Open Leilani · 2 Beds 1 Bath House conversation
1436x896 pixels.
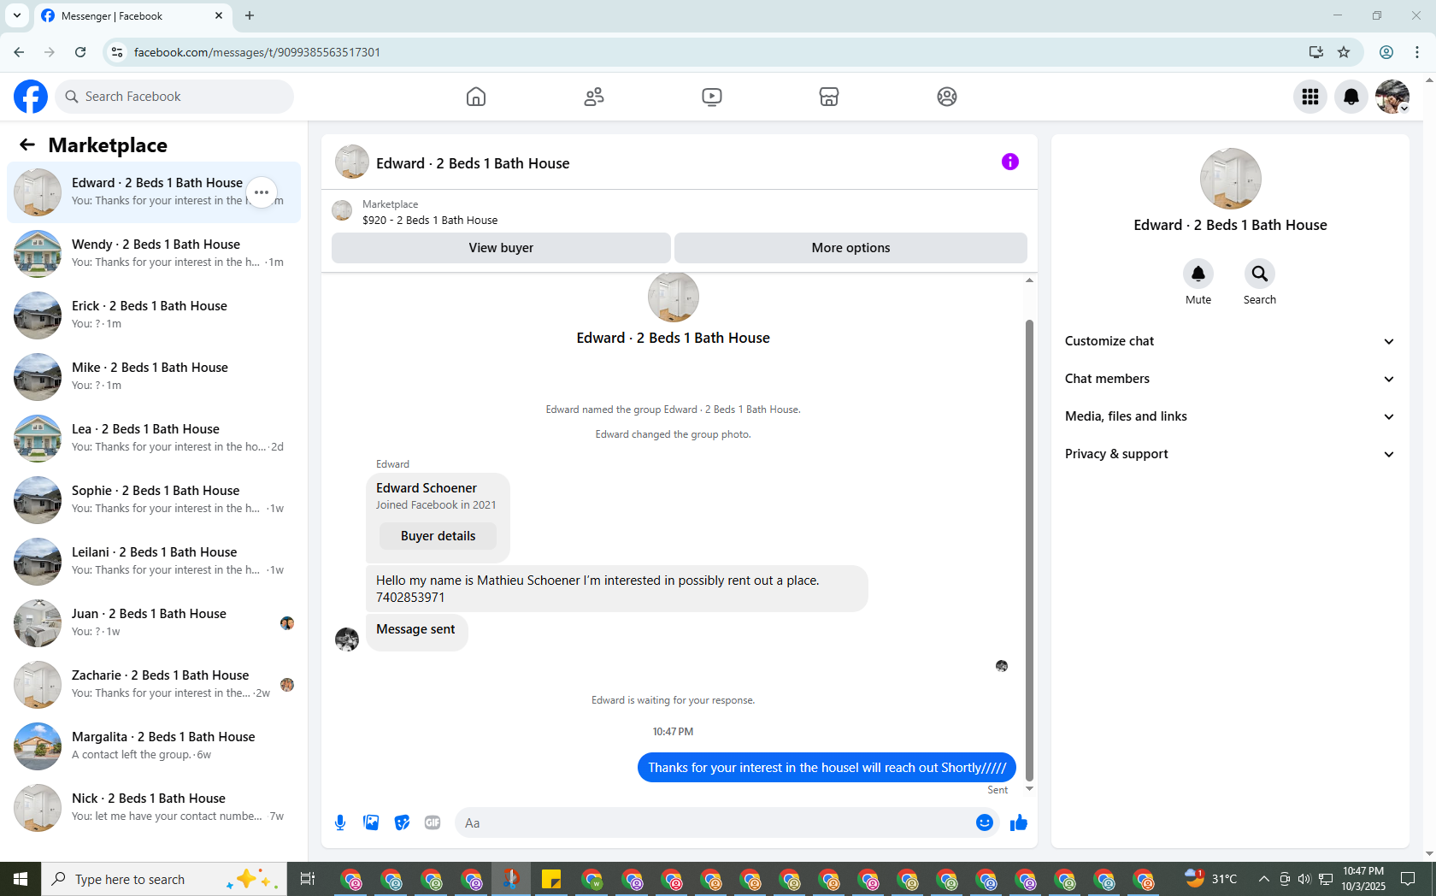154,562
